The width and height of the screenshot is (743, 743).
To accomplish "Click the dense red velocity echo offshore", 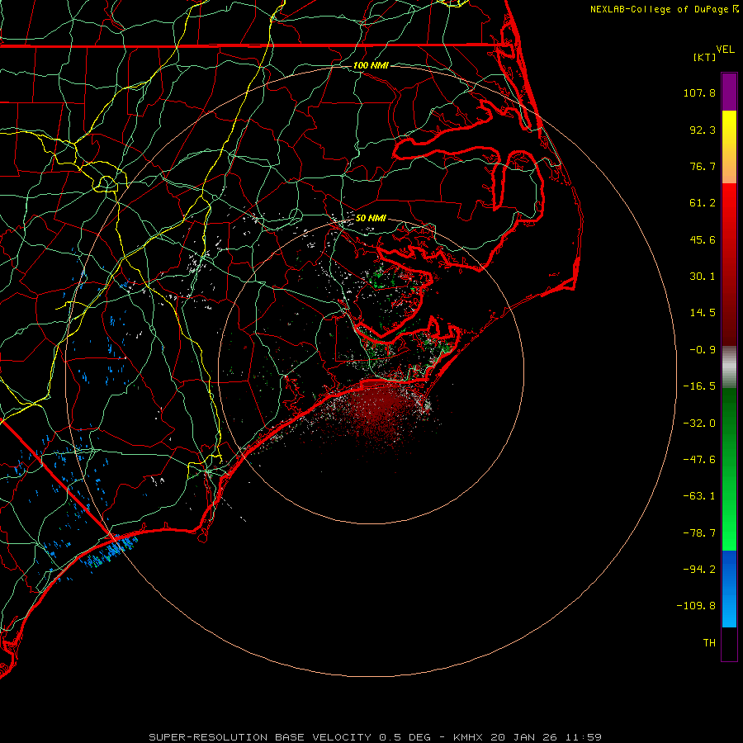I will click(376, 408).
